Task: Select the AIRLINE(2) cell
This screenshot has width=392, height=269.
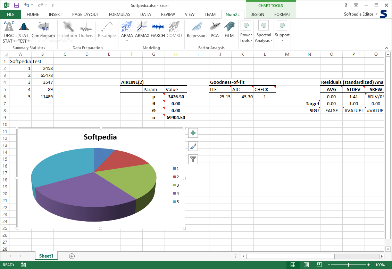Action: tap(132, 82)
